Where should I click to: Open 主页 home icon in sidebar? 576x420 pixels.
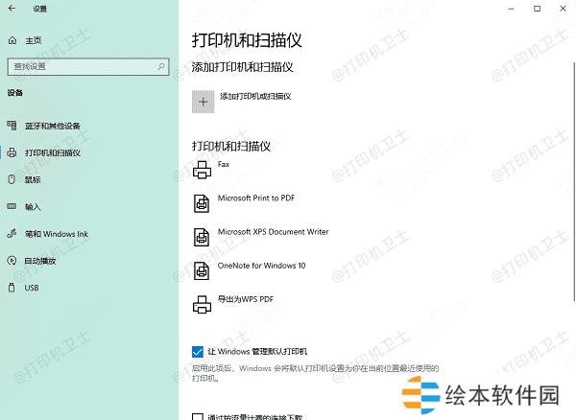pyautogui.click(x=12, y=40)
